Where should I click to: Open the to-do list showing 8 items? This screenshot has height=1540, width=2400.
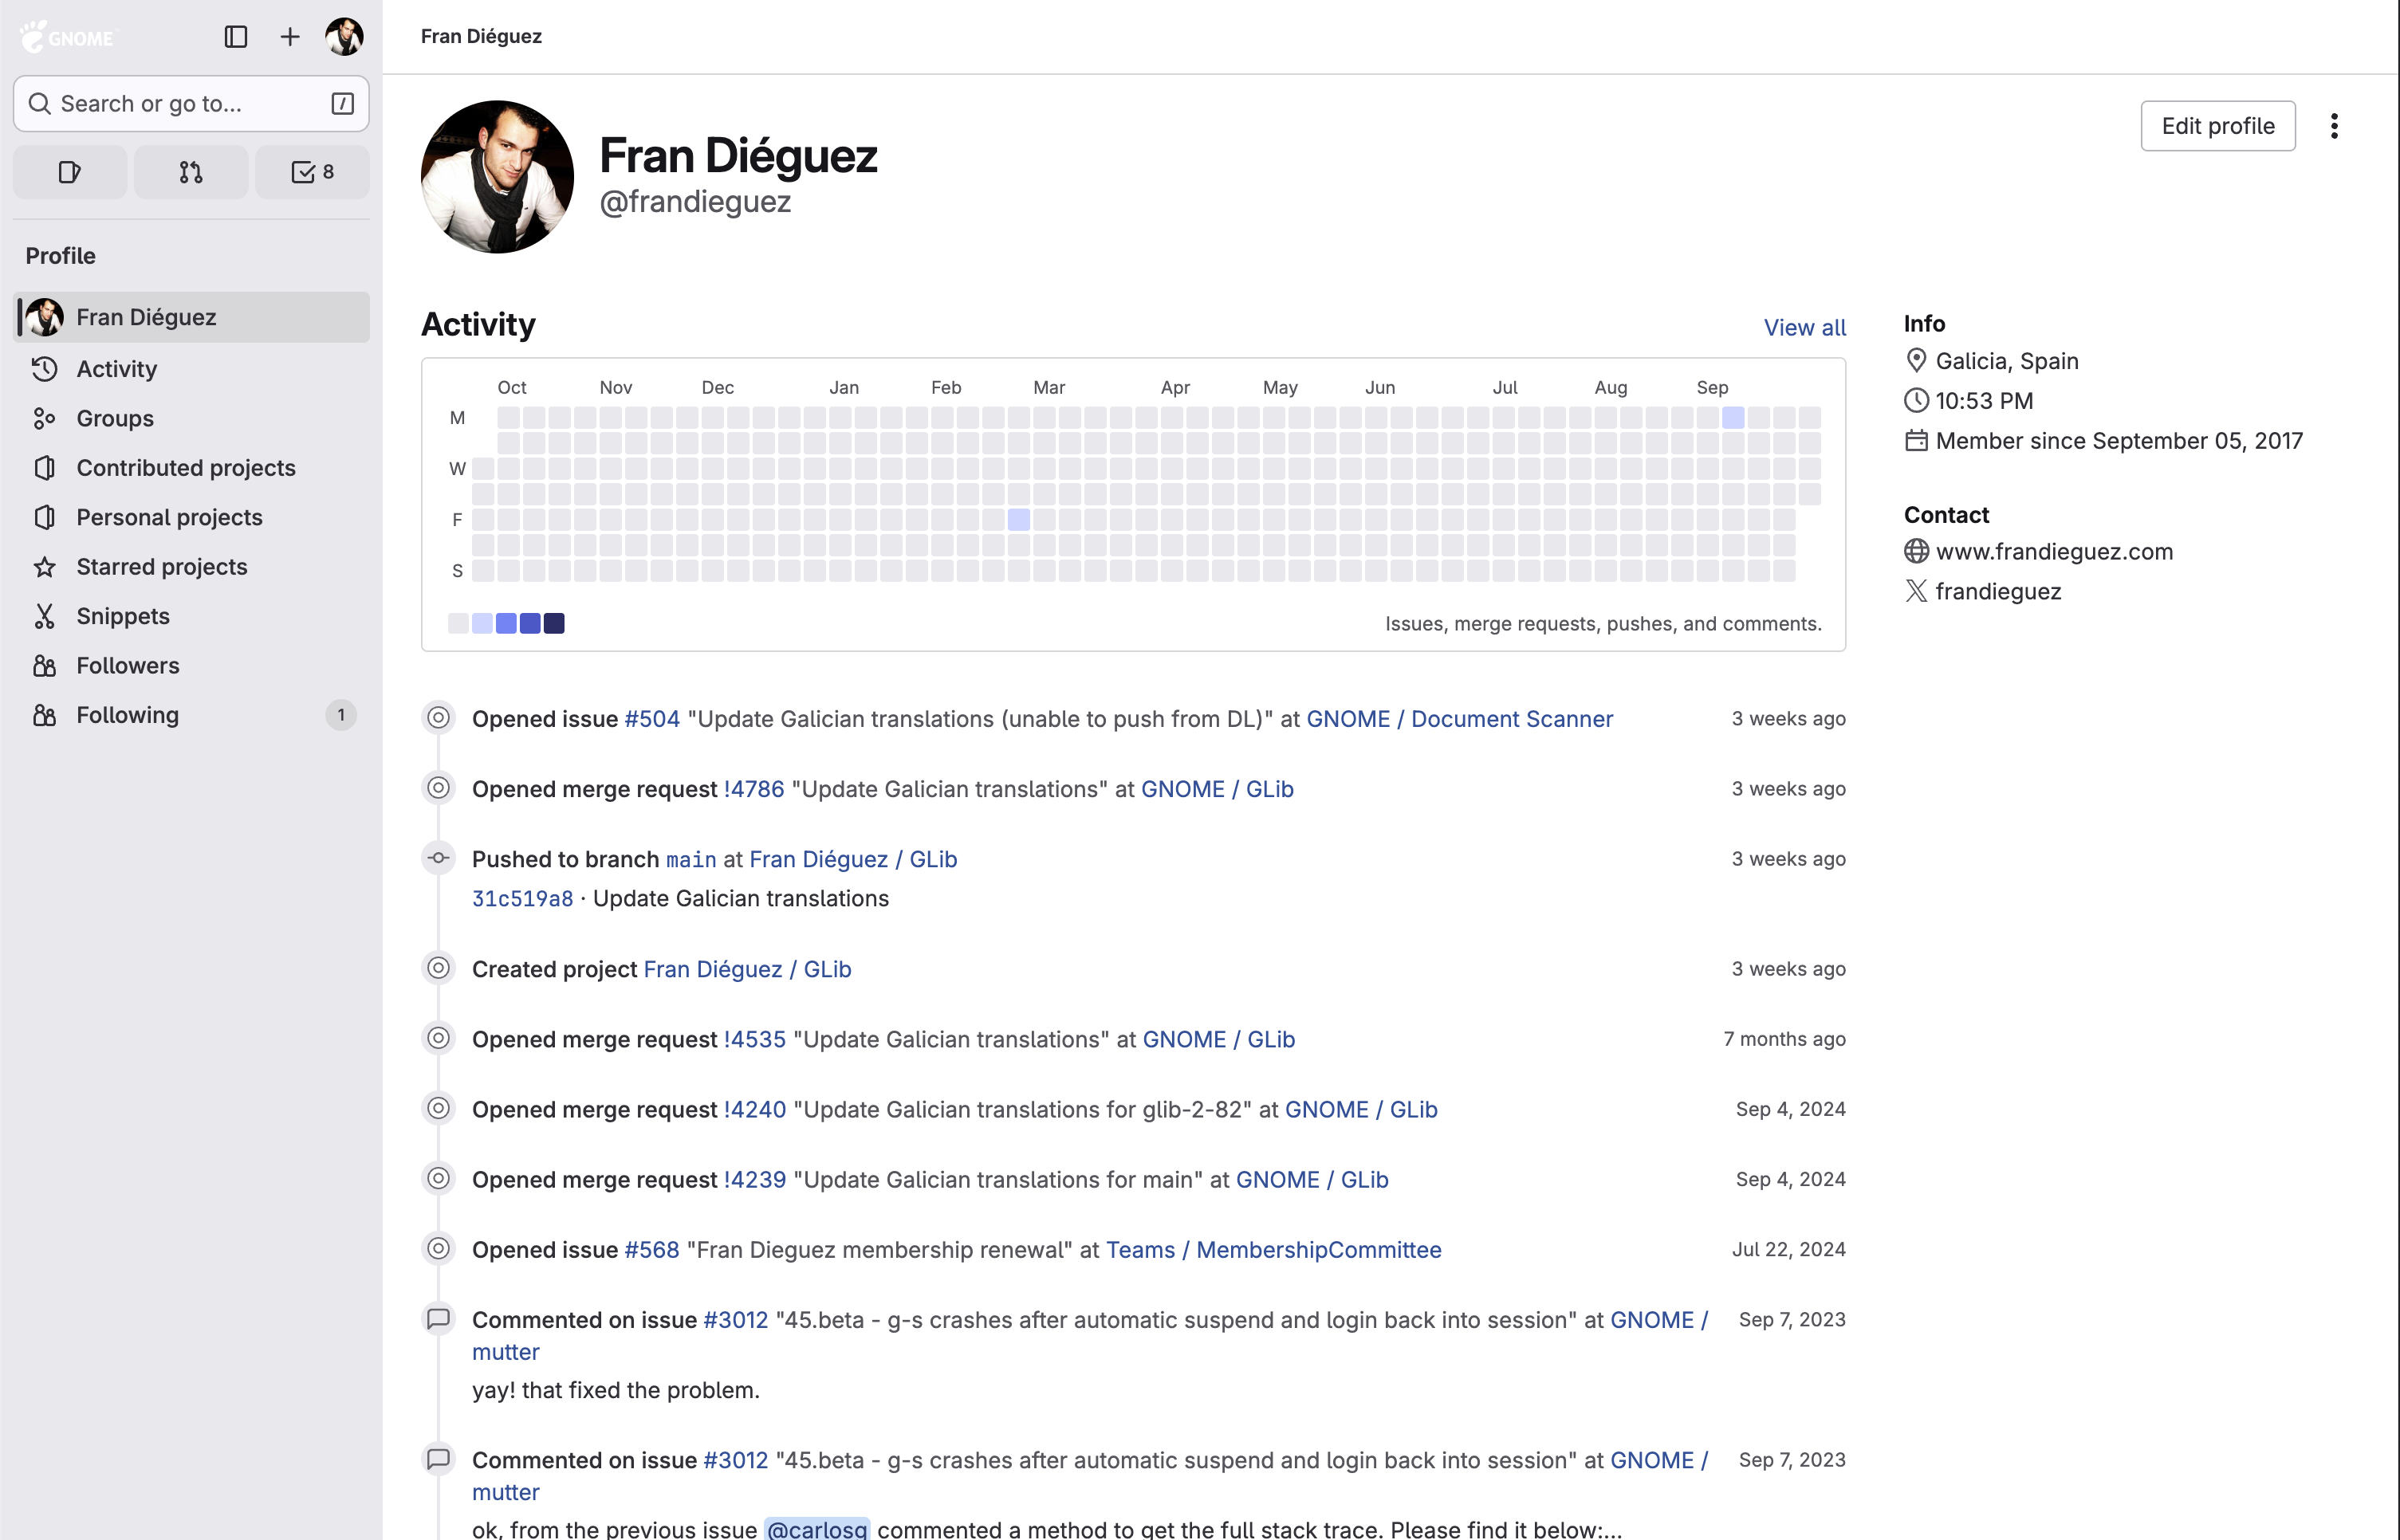pyautogui.click(x=312, y=171)
